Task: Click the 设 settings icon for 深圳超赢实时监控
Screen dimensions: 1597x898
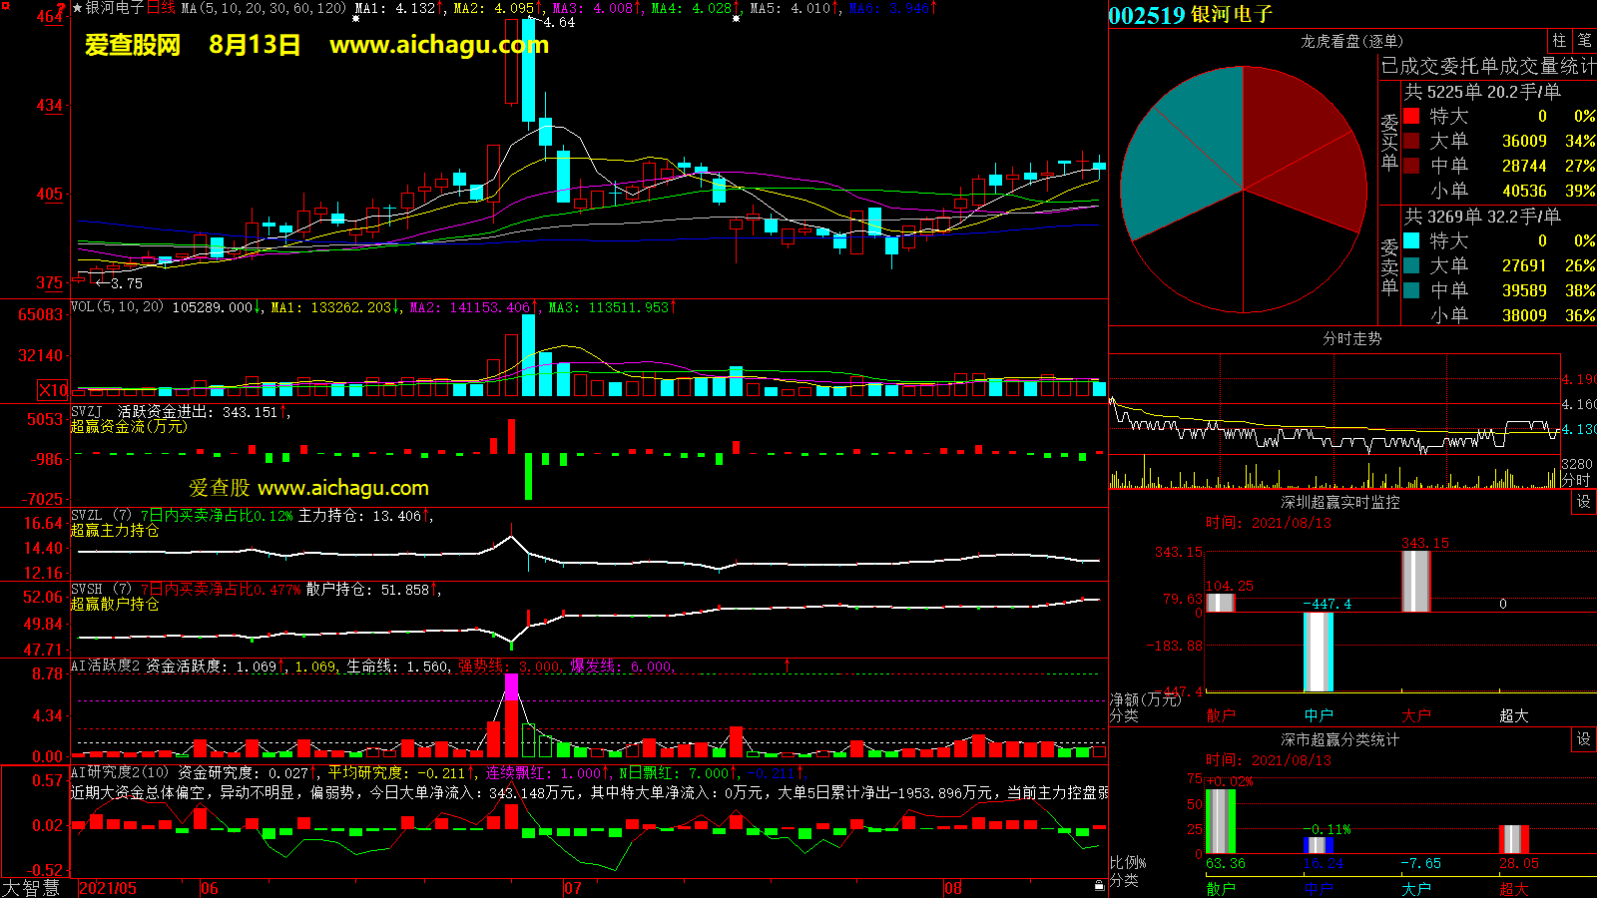Action: pyautogui.click(x=1584, y=502)
